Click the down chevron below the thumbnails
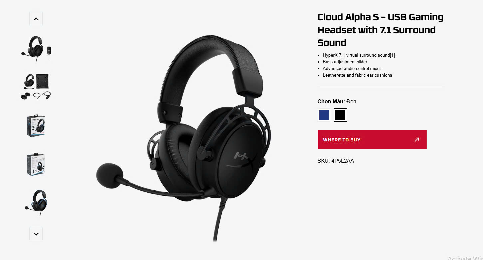The image size is (483, 260). [x=36, y=234]
